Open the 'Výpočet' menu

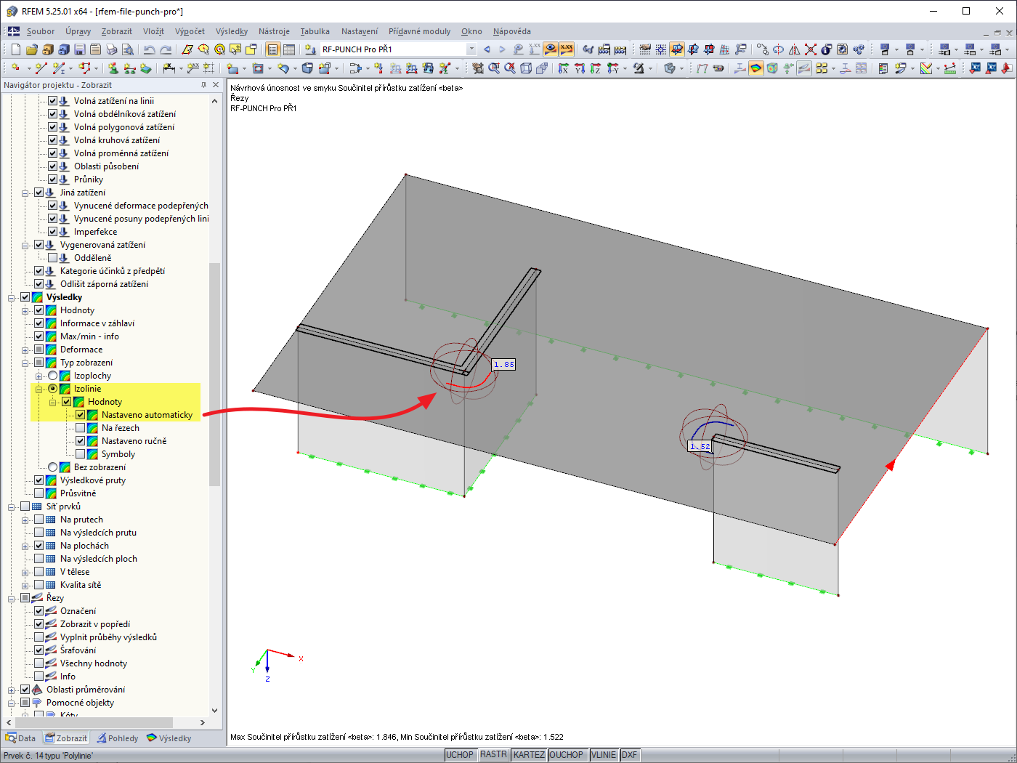[190, 31]
